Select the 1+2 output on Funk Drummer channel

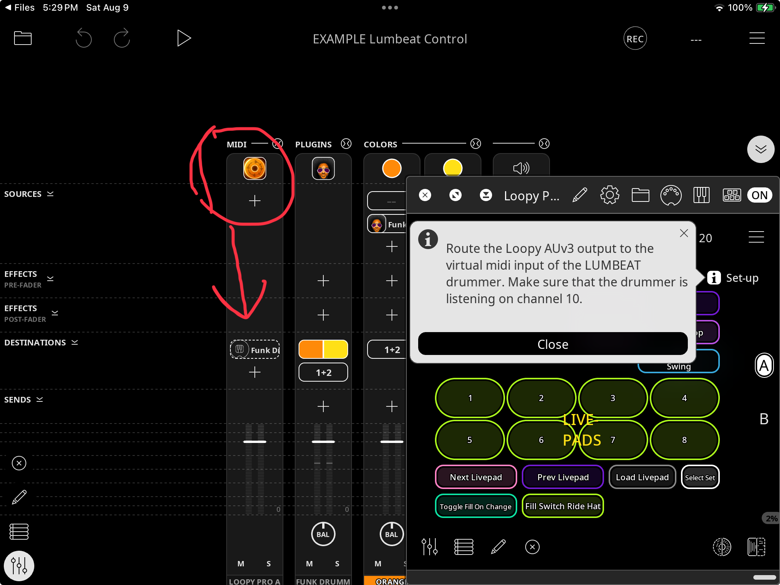pos(323,372)
